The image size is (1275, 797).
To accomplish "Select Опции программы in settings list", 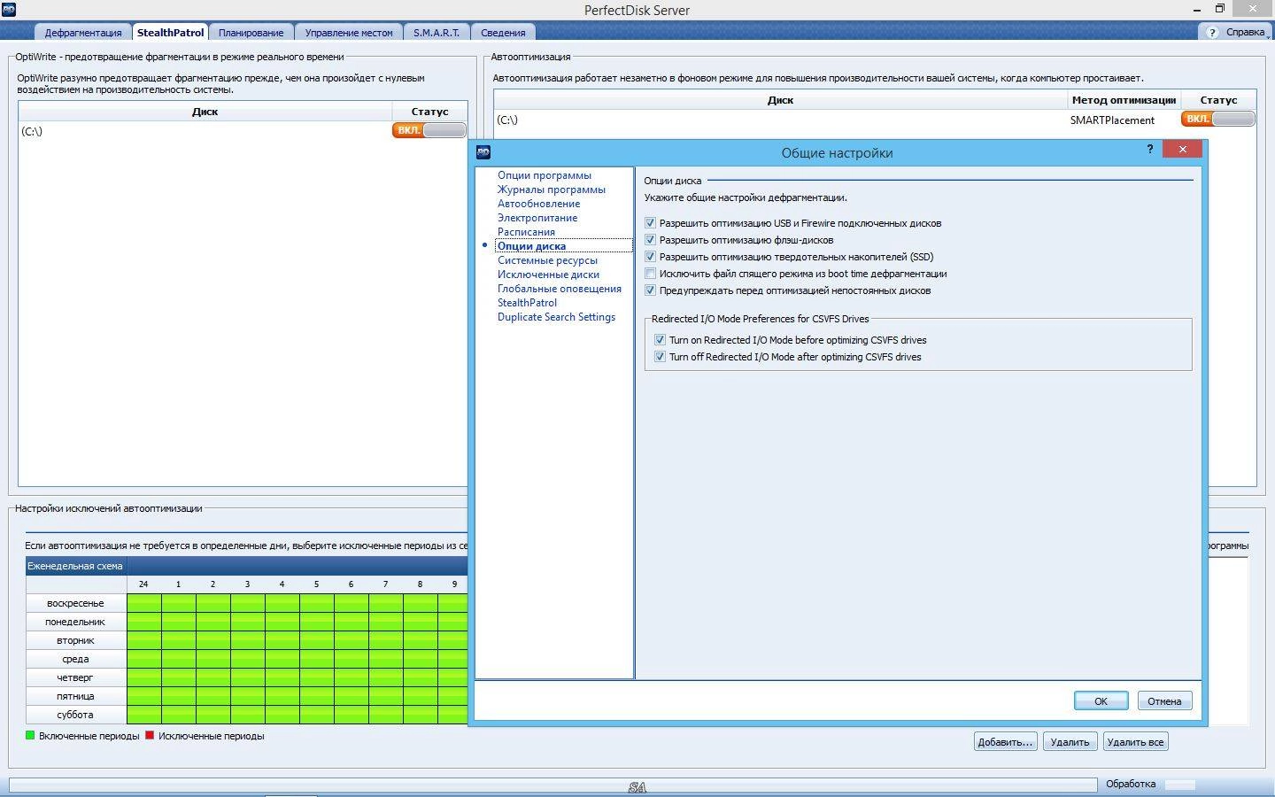I will 545,175.
